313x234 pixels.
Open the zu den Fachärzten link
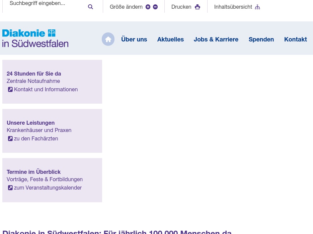(36, 139)
